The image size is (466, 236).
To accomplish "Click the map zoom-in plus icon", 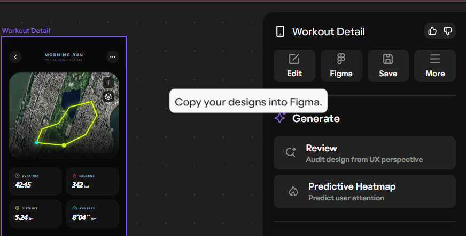I will pos(108,83).
